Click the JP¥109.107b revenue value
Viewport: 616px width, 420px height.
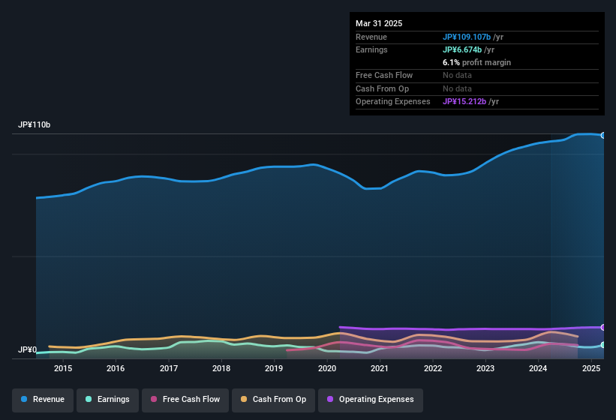(x=467, y=37)
